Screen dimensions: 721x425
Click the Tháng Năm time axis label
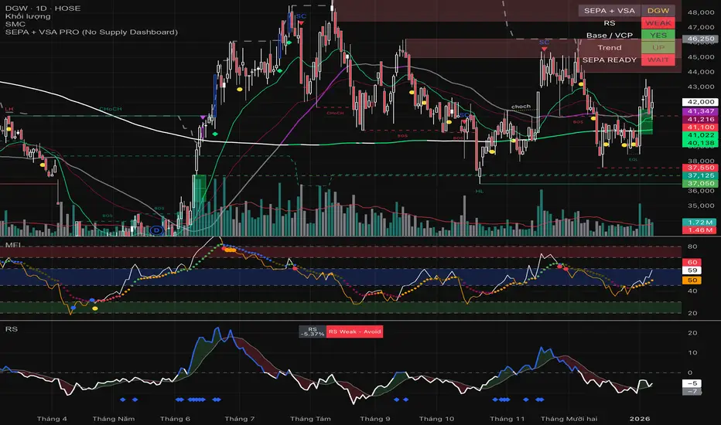point(114,419)
